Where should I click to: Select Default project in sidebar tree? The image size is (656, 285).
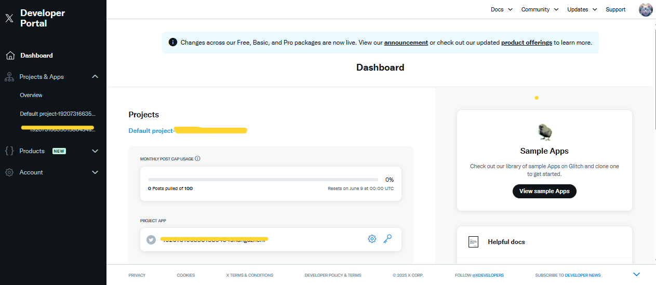point(58,114)
